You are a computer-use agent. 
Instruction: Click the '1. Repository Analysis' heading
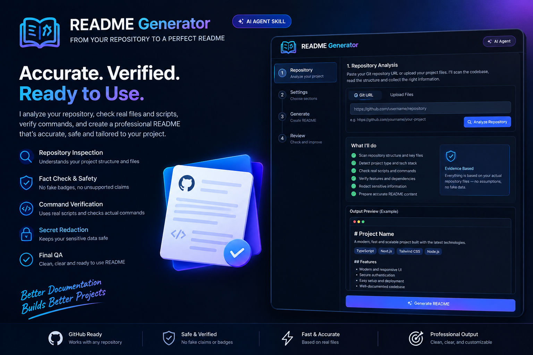point(372,65)
